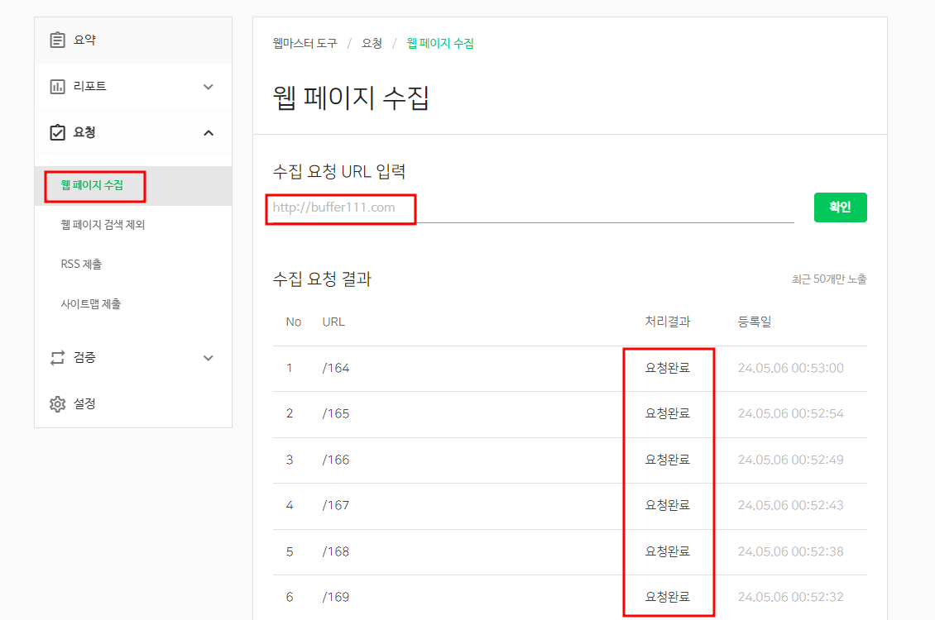The image size is (935, 620).
Task: Select the /164 URL in the results table
Action: pyautogui.click(x=336, y=367)
